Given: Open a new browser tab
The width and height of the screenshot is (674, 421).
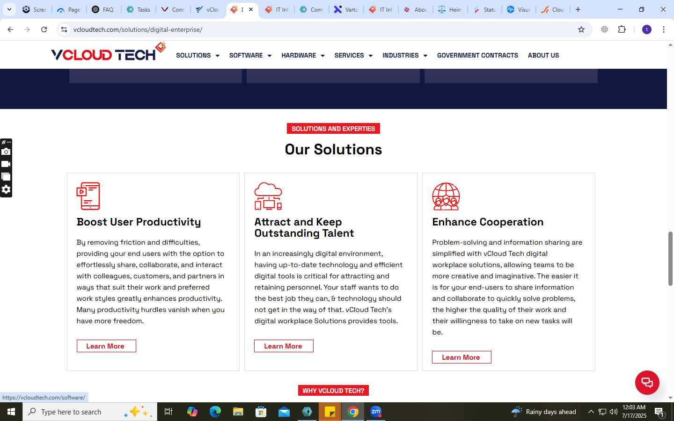Looking at the screenshot, I should [x=578, y=9].
